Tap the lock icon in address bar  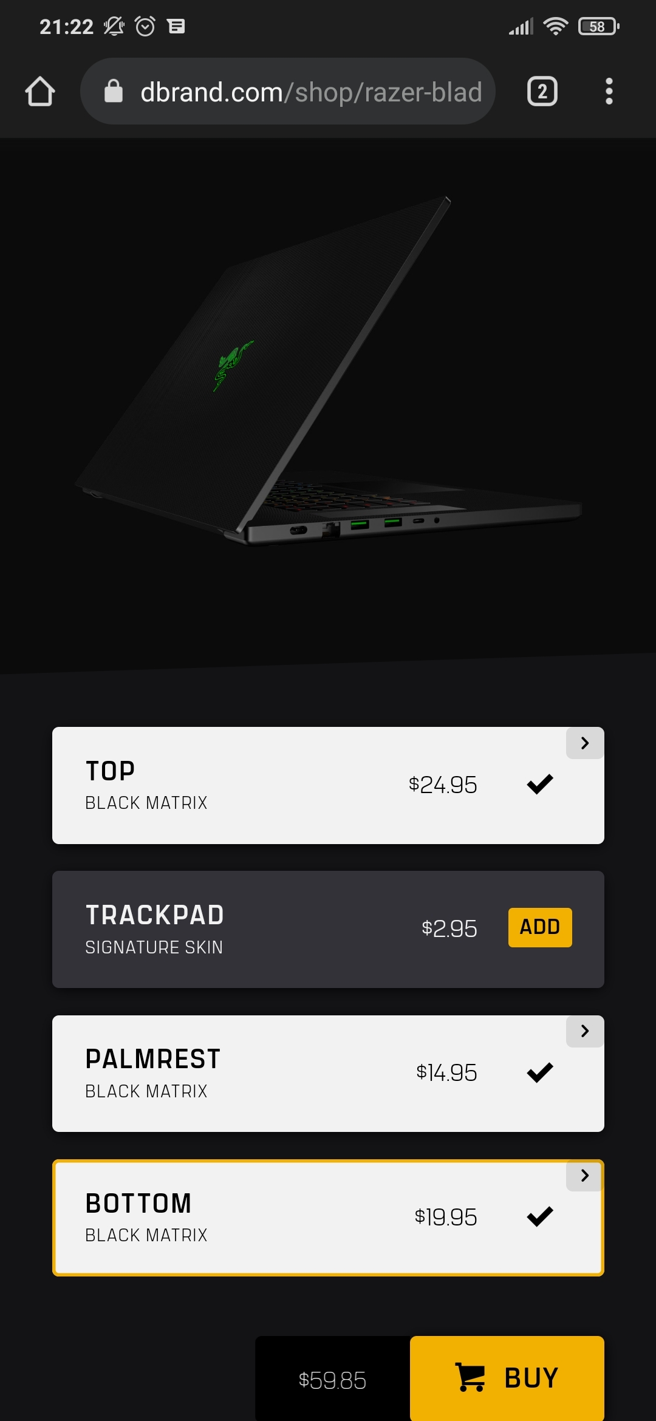tap(114, 91)
